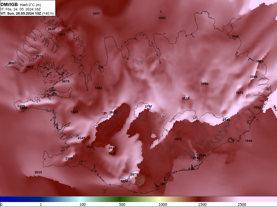Click the map value 1672
This screenshot has height=207, width=277.
click(x=240, y=93)
